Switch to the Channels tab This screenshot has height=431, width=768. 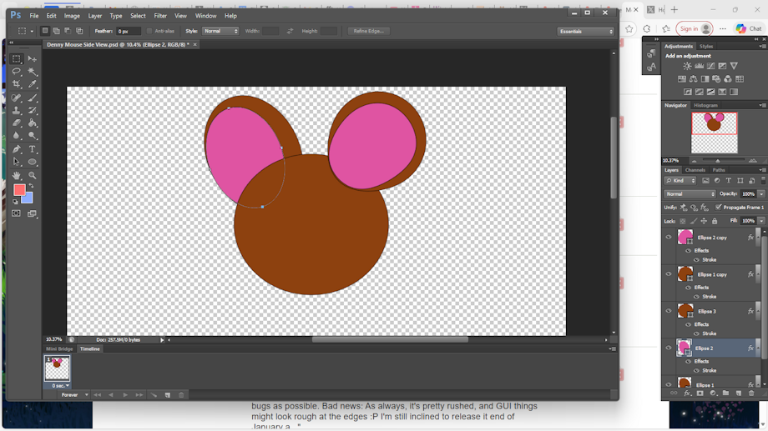pyautogui.click(x=695, y=170)
